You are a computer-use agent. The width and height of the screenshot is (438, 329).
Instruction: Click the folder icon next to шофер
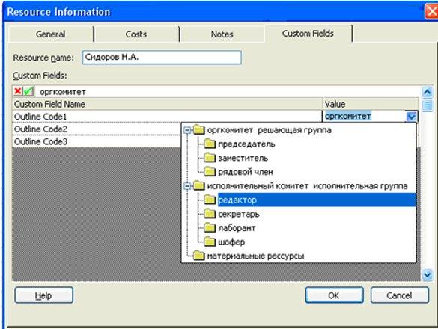pyautogui.click(x=210, y=242)
